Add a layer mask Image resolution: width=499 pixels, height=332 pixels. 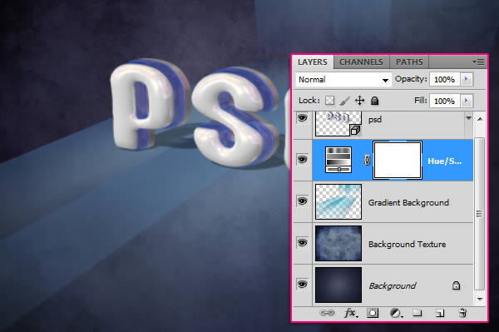pyautogui.click(x=373, y=313)
